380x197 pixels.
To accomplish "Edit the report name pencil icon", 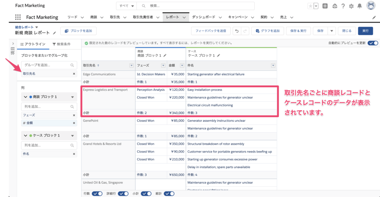I will [x=55, y=33].
